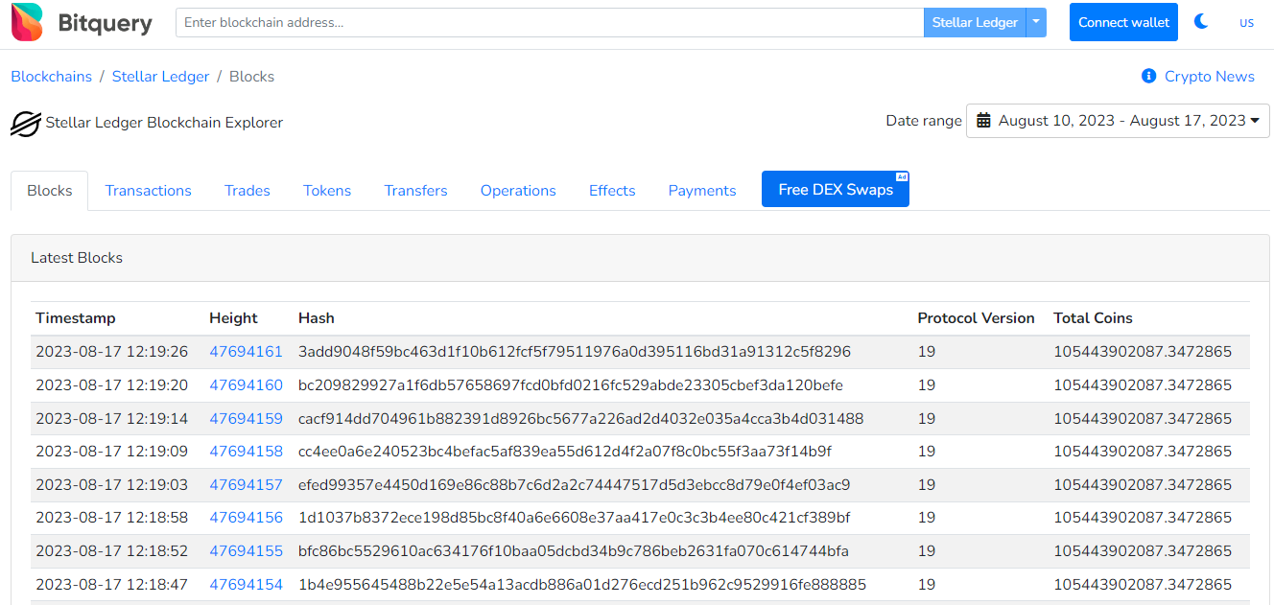Click the Timestamp column header
Image resolution: width=1274 pixels, height=605 pixels.
coord(76,318)
